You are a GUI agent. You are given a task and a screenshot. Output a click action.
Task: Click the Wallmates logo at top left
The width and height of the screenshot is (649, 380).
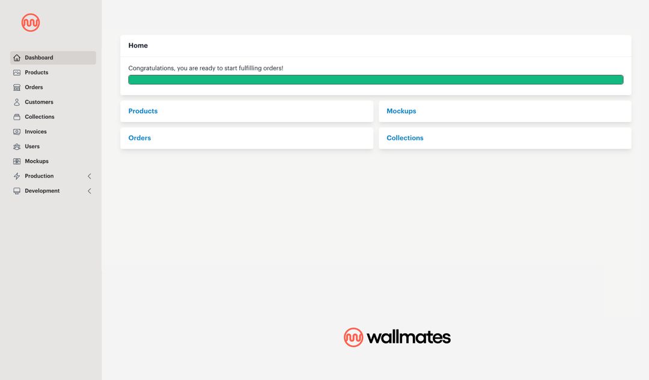30,22
